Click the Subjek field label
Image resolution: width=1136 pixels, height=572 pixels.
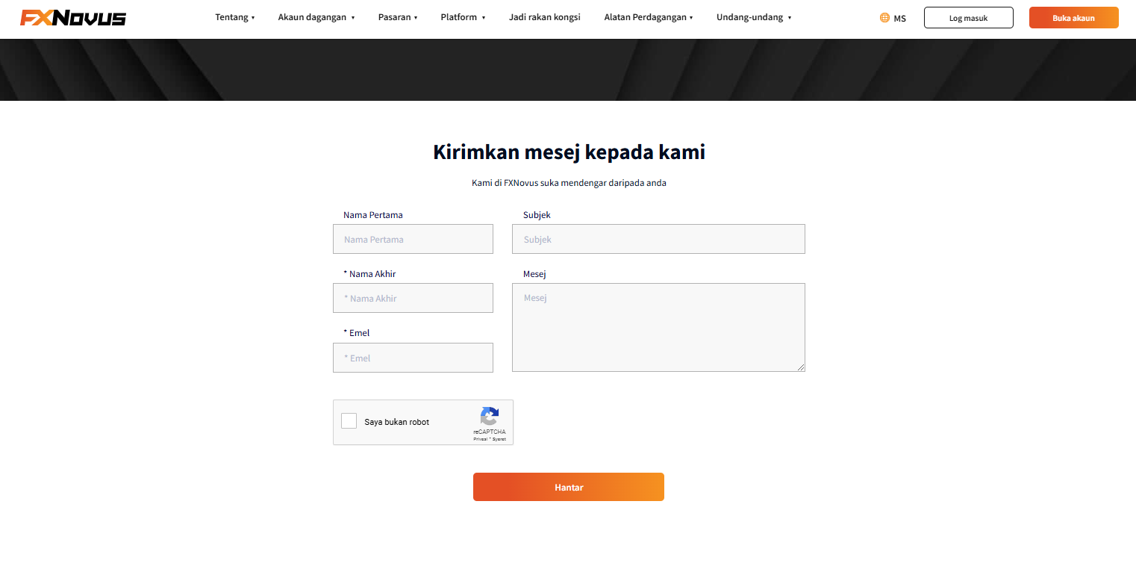coord(537,215)
